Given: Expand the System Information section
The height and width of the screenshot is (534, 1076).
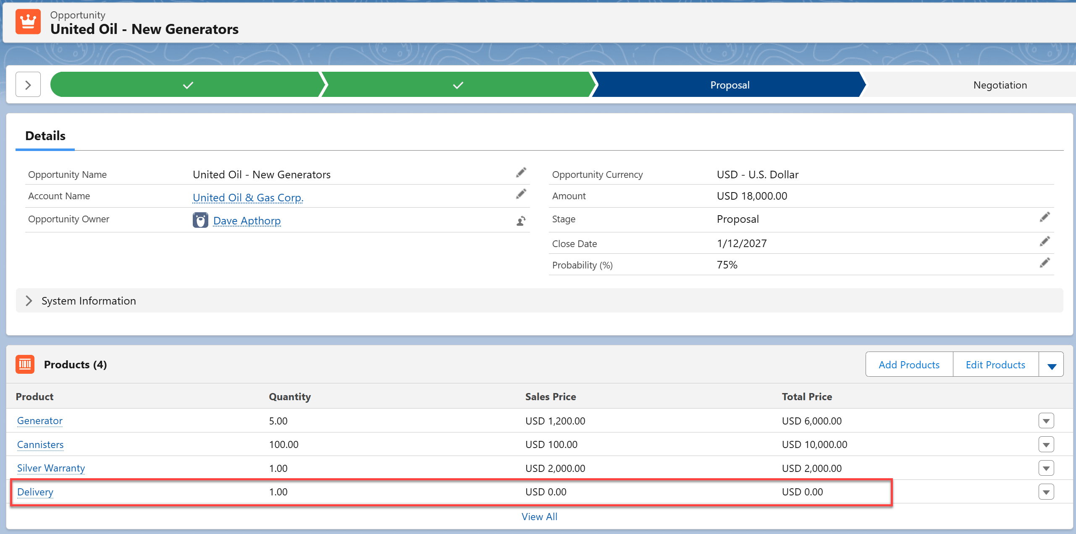Looking at the screenshot, I should 29,301.
